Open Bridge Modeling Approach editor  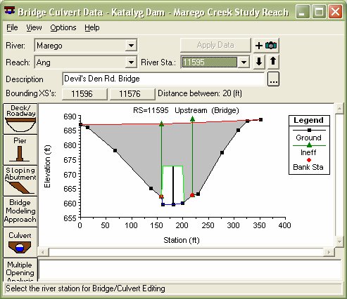pyautogui.click(x=20, y=211)
